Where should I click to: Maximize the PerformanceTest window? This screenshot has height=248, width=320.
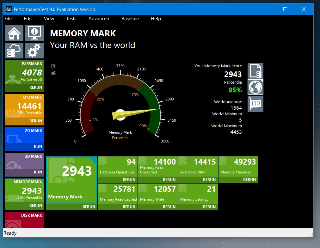point(285,9)
